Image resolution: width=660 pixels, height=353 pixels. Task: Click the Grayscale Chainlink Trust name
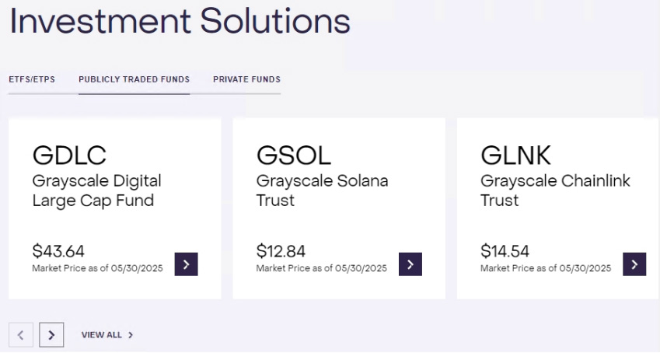(x=555, y=190)
